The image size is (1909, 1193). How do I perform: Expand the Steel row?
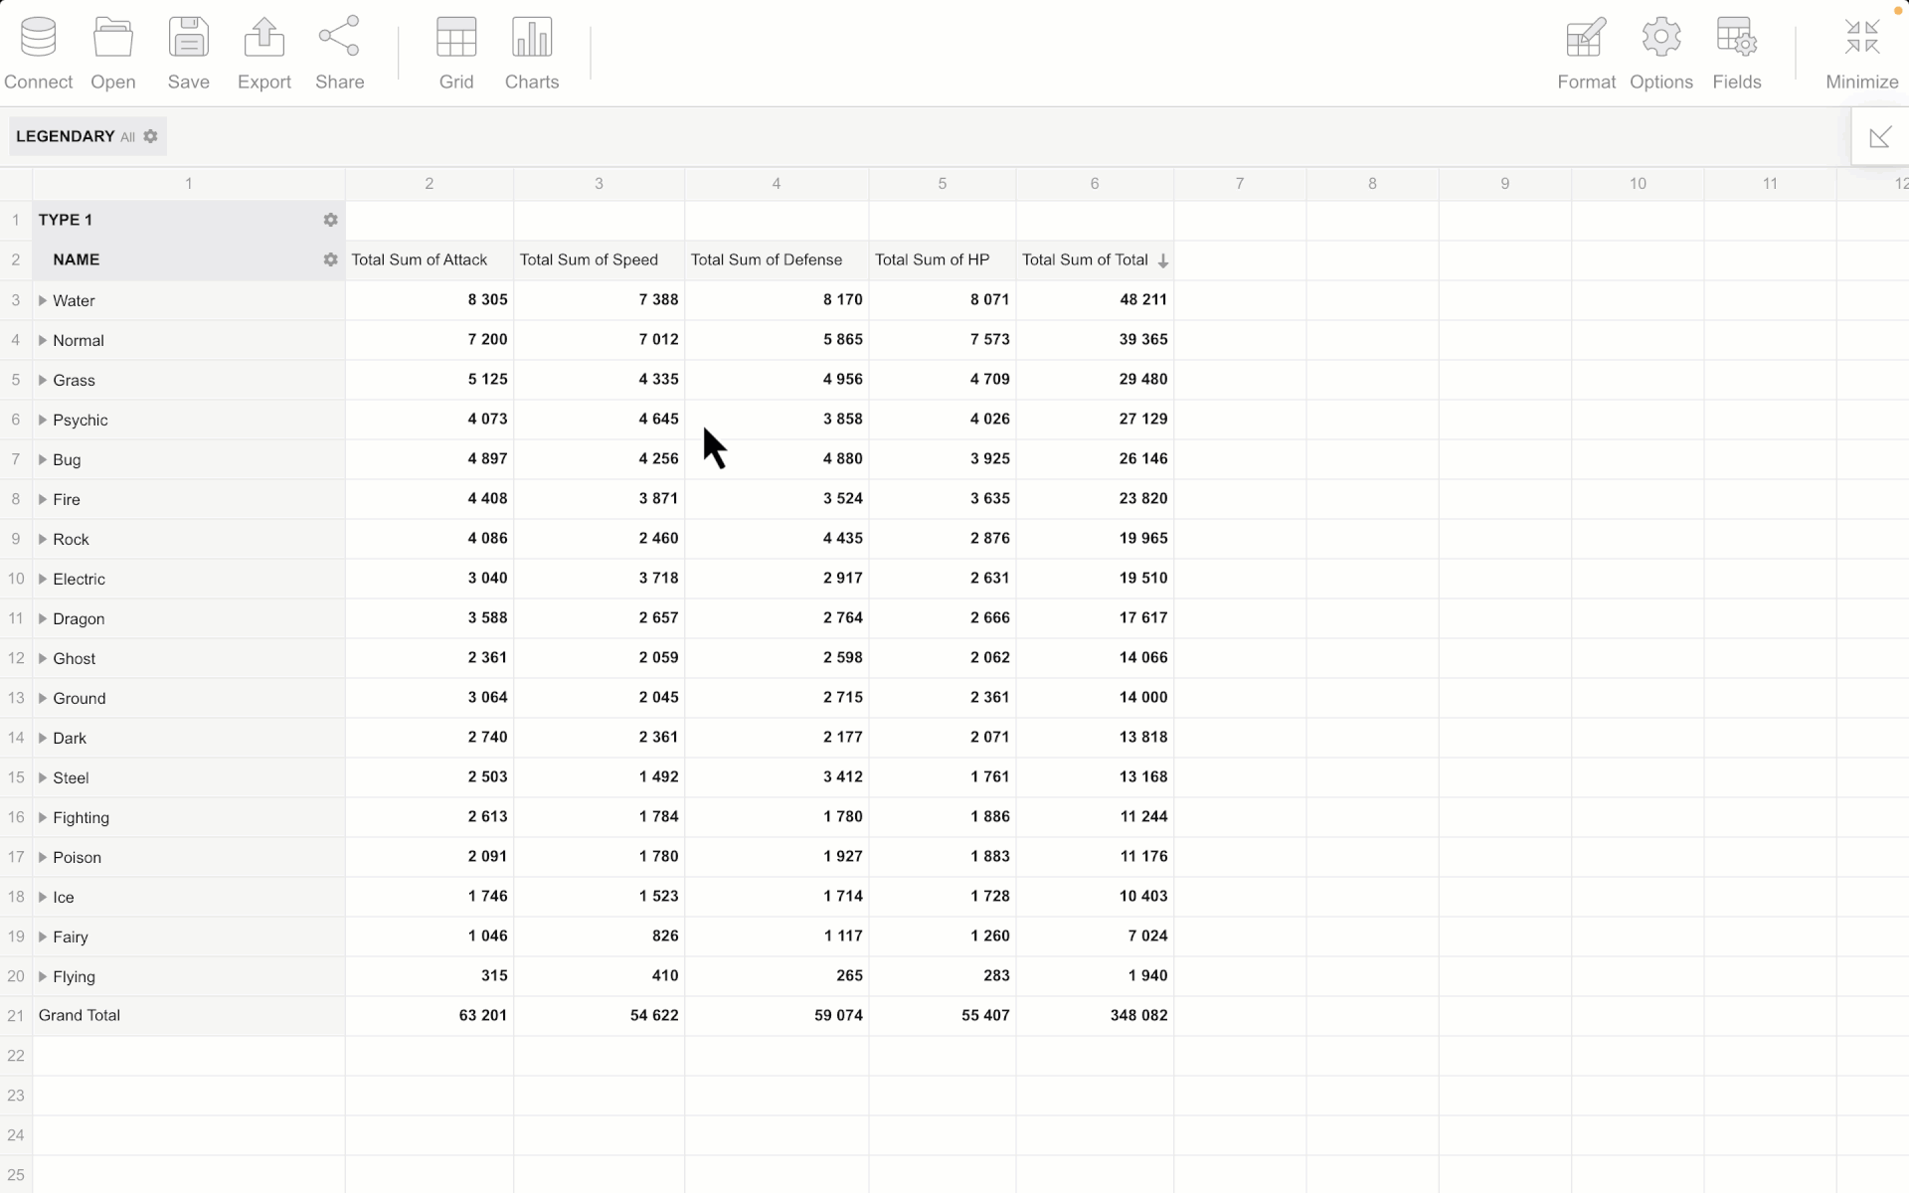(43, 777)
